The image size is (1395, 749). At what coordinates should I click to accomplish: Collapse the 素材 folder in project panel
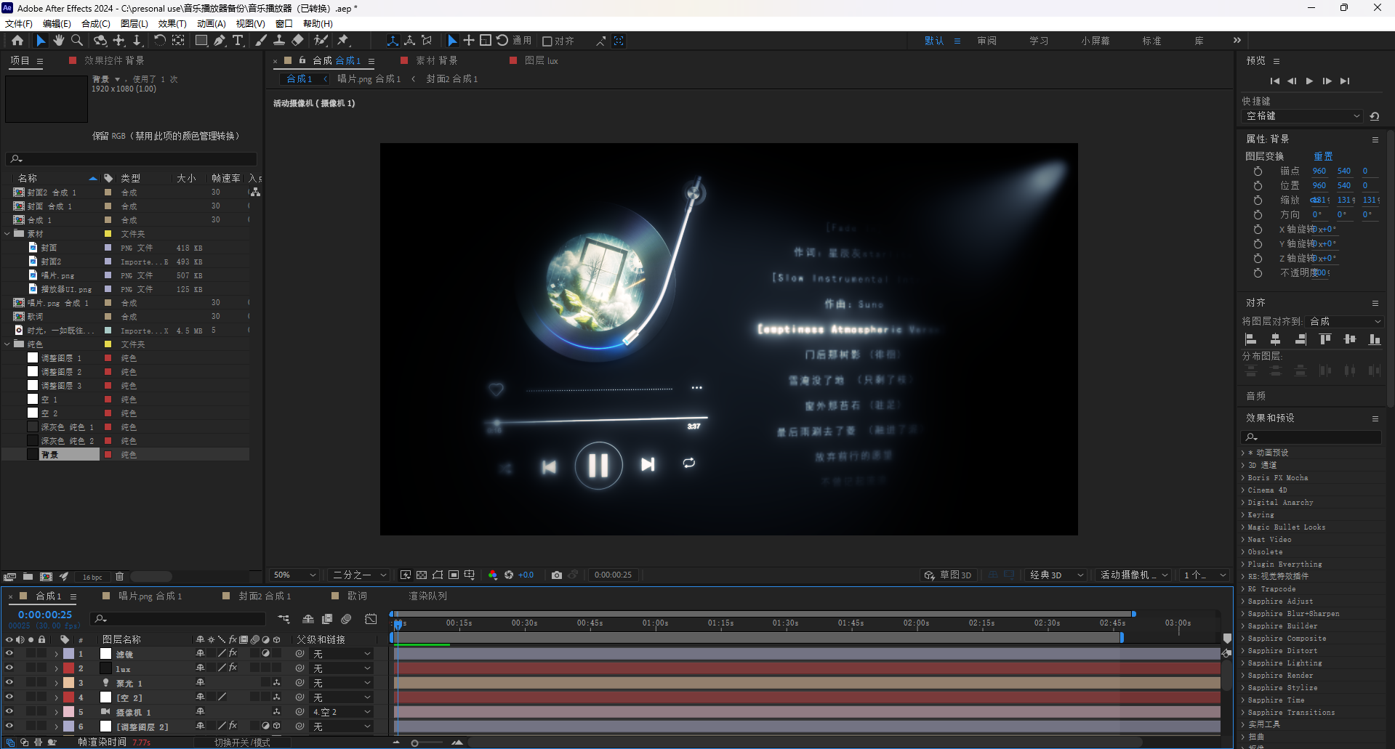(x=8, y=234)
